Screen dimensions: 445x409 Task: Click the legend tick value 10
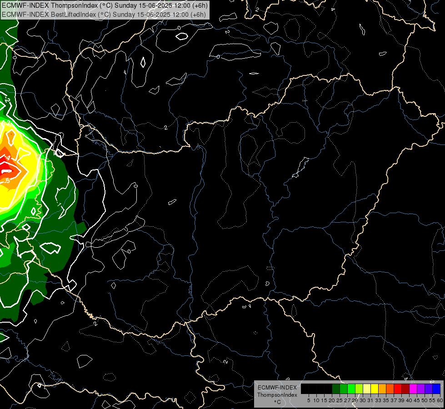tap(316, 400)
